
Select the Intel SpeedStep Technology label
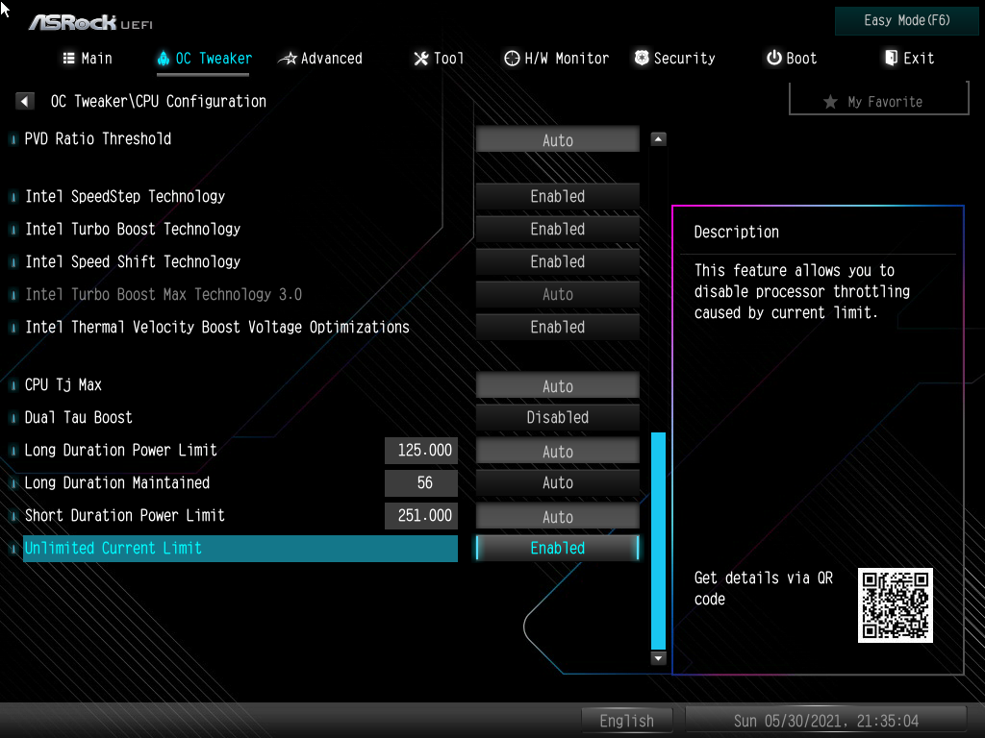tap(125, 196)
